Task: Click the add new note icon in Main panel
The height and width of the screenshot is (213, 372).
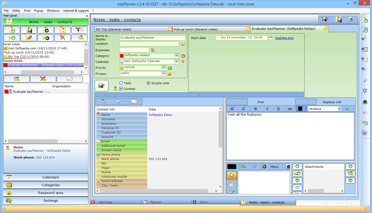Action: (x=12, y=30)
